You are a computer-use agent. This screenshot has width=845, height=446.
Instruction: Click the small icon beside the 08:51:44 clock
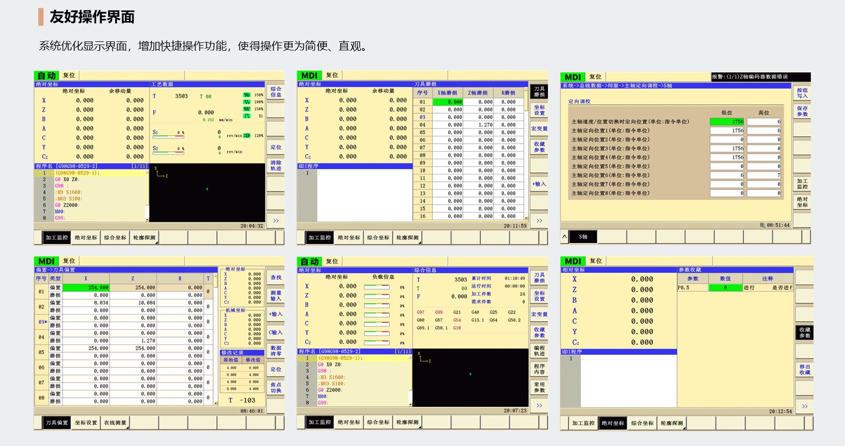click(762, 225)
